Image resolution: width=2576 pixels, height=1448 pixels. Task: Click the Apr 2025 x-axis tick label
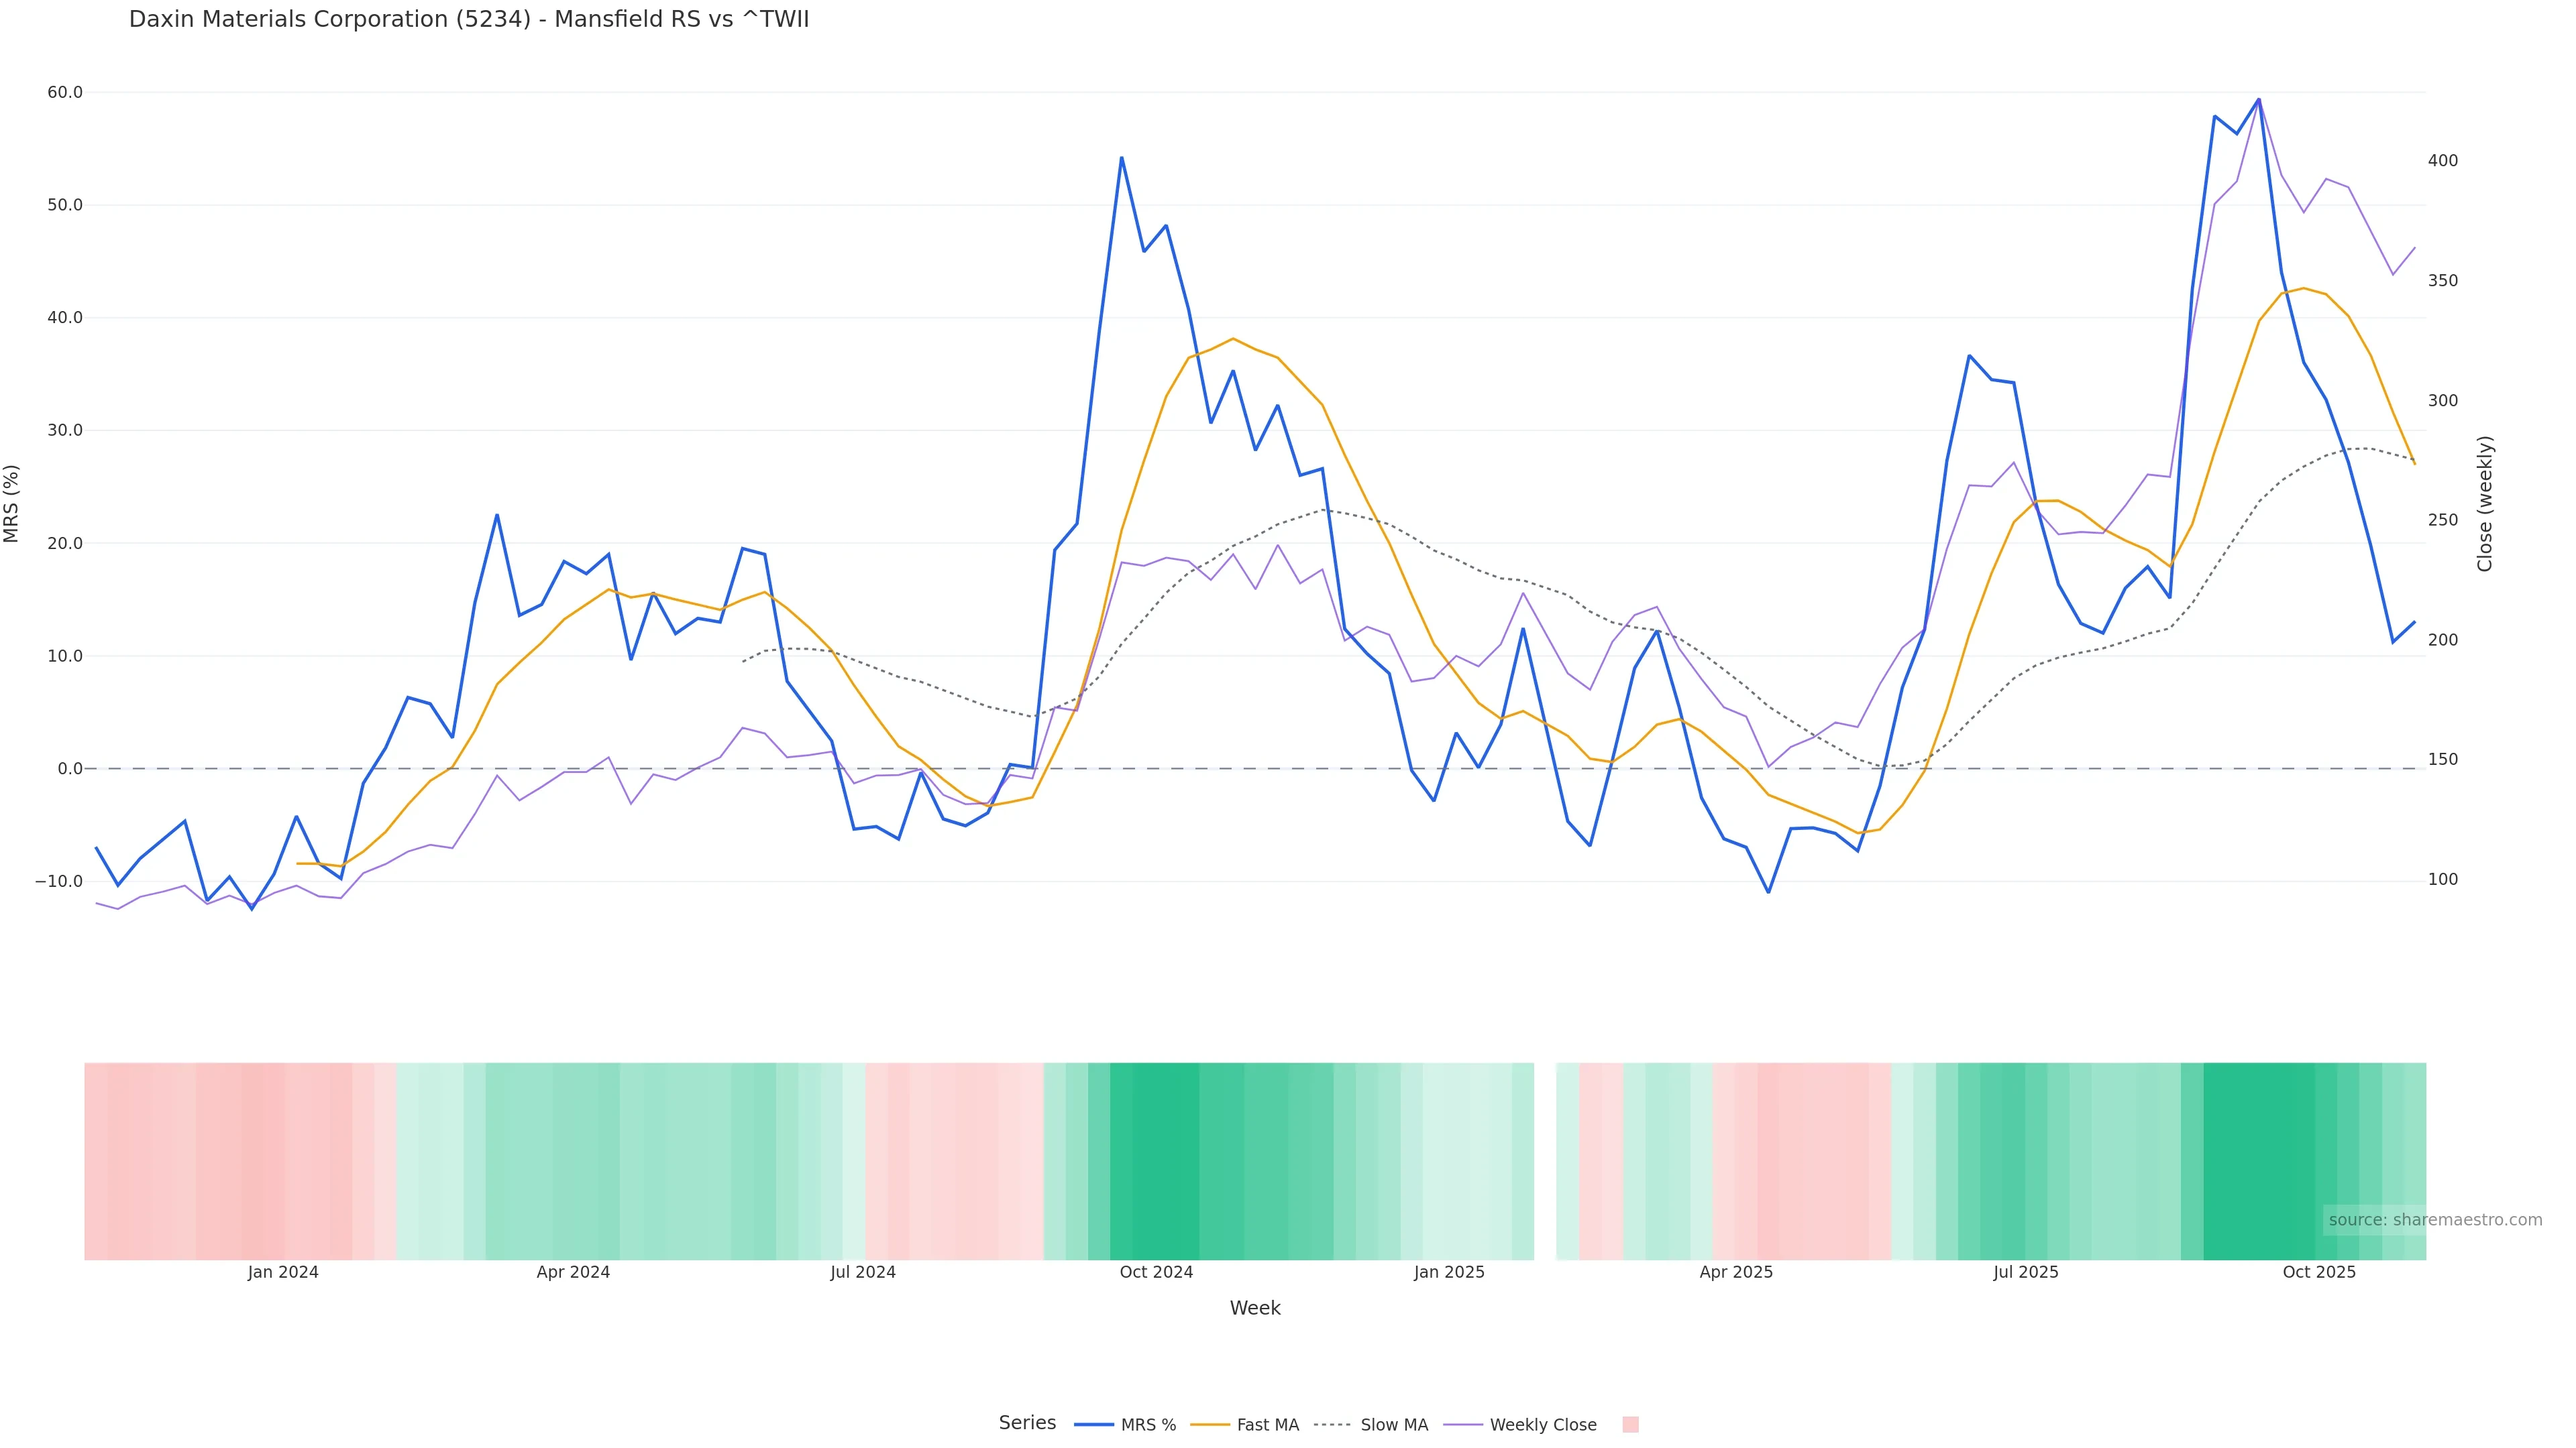(1736, 1272)
